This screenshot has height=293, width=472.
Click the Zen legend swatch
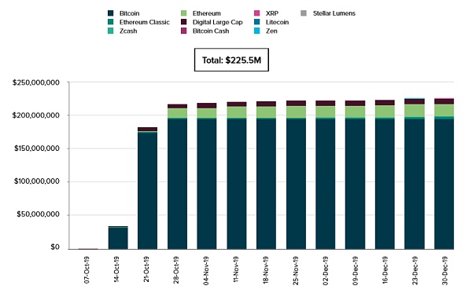pyautogui.click(x=256, y=31)
